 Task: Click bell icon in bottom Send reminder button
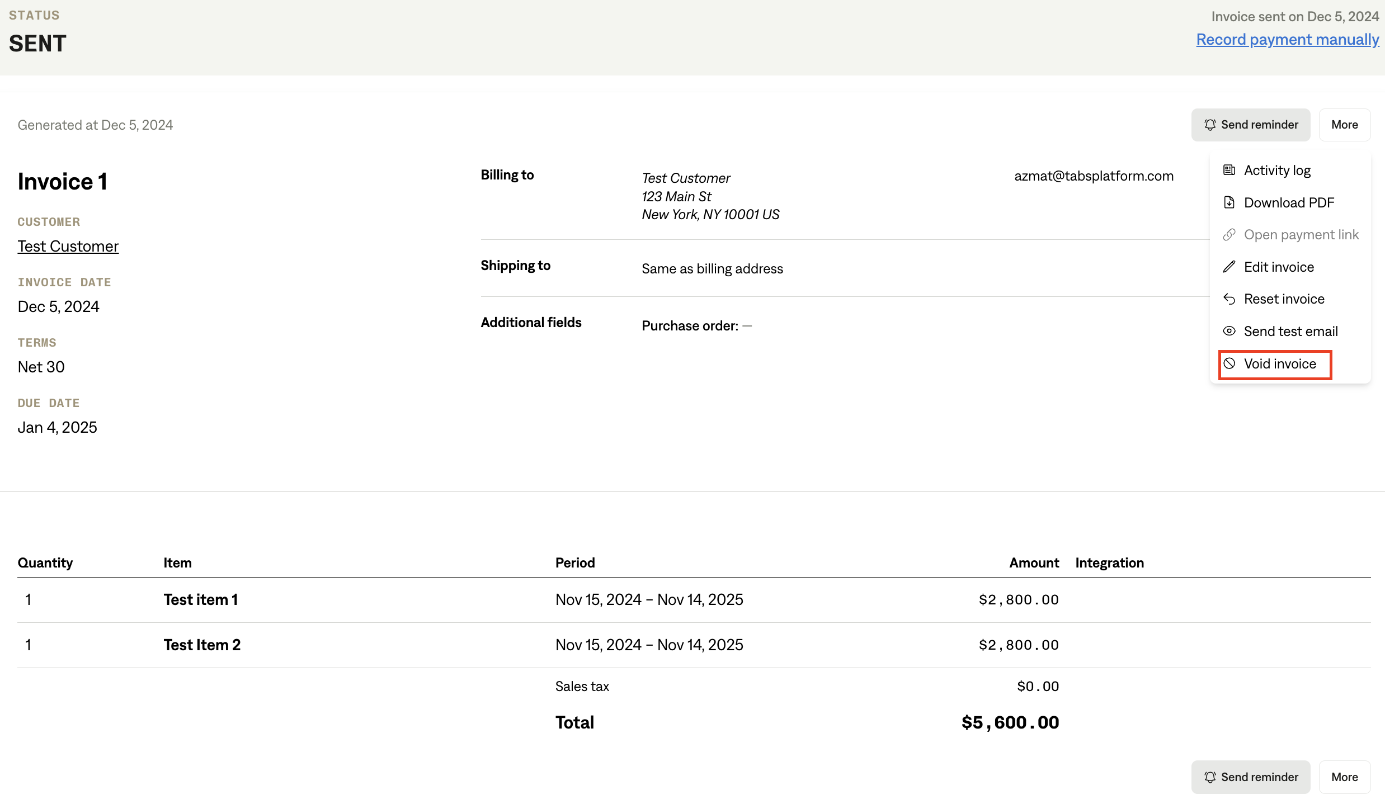[1210, 777]
